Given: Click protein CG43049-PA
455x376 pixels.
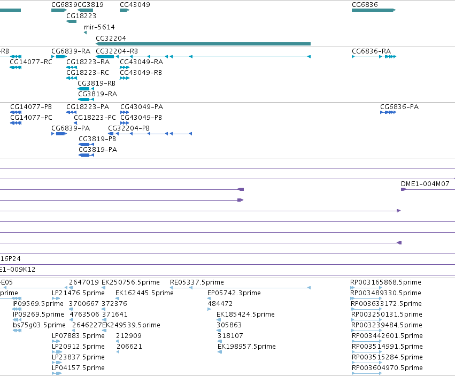Looking at the screenshot, I should click(125, 112).
